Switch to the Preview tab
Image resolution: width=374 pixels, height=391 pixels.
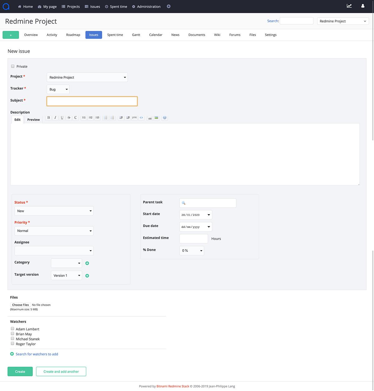click(33, 120)
